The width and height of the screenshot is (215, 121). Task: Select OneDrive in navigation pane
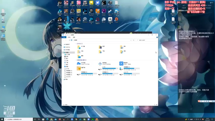coord(67,47)
